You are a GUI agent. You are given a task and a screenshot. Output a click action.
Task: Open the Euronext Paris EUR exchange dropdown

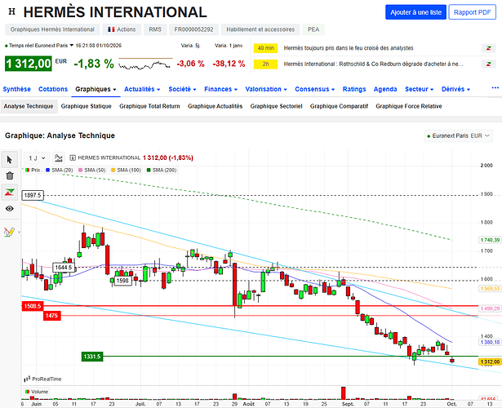459,135
